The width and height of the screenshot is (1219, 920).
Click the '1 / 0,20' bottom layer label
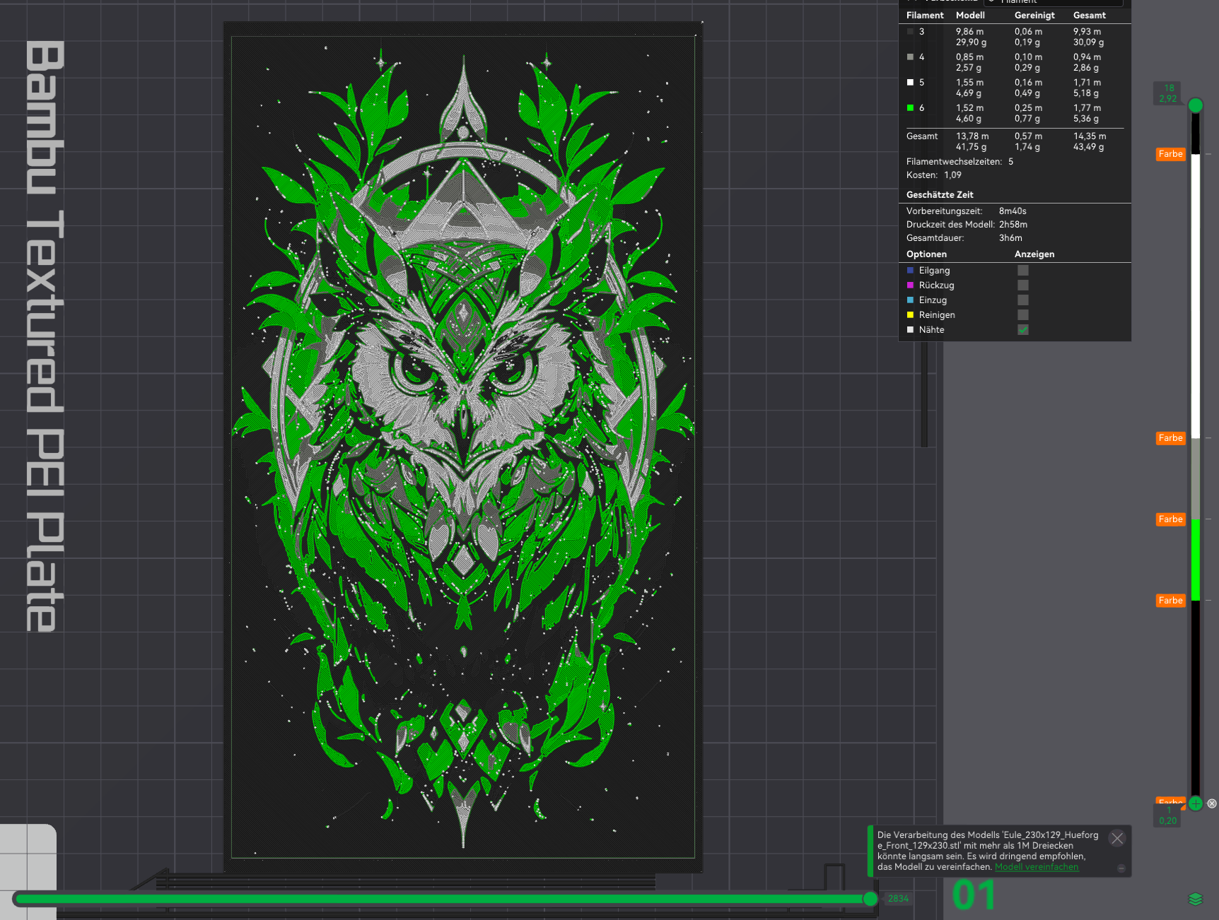click(x=1168, y=816)
